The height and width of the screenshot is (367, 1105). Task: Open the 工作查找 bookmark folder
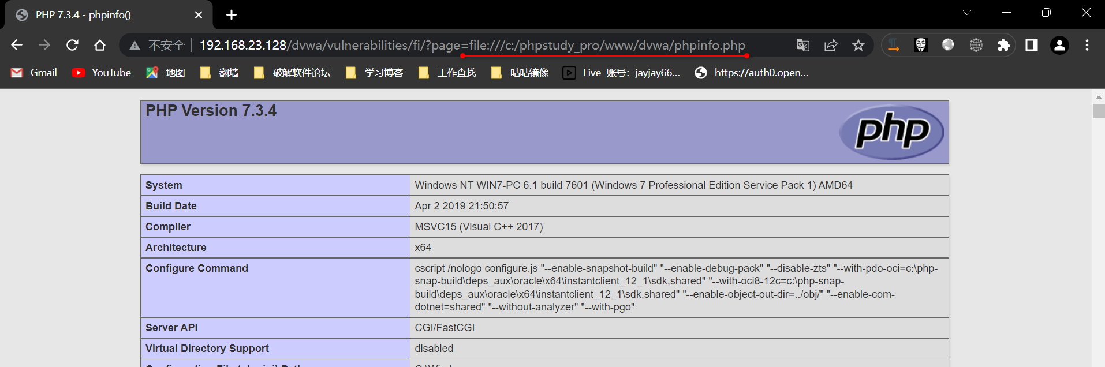tap(447, 73)
